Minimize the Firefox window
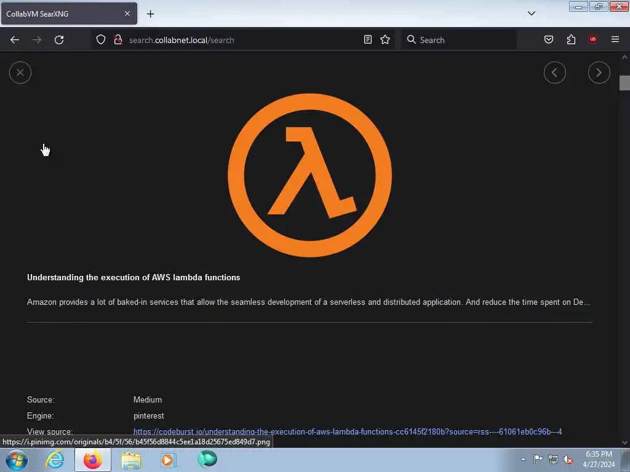The height and width of the screenshot is (472, 630). click(578, 6)
